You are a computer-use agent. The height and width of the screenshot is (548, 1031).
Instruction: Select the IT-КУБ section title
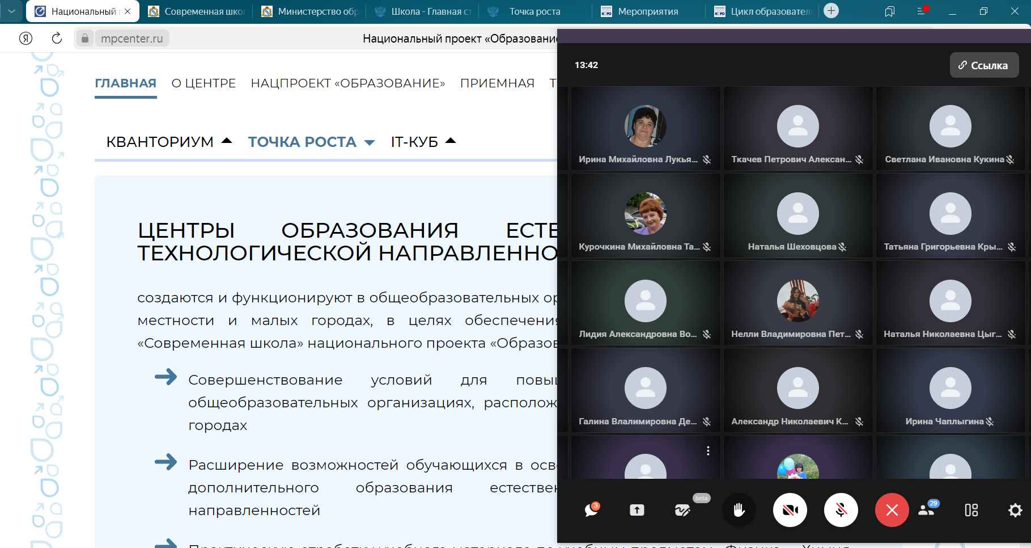414,142
